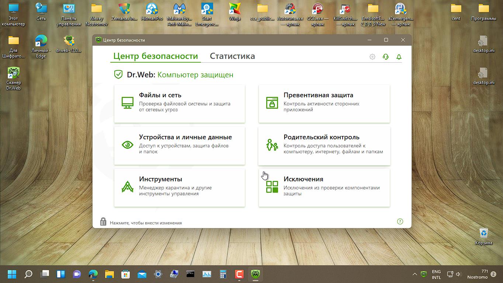Click Нажмите, чтобы внести изменения link
The width and height of the screenshot is (503, 283).
tap(146, 223)
